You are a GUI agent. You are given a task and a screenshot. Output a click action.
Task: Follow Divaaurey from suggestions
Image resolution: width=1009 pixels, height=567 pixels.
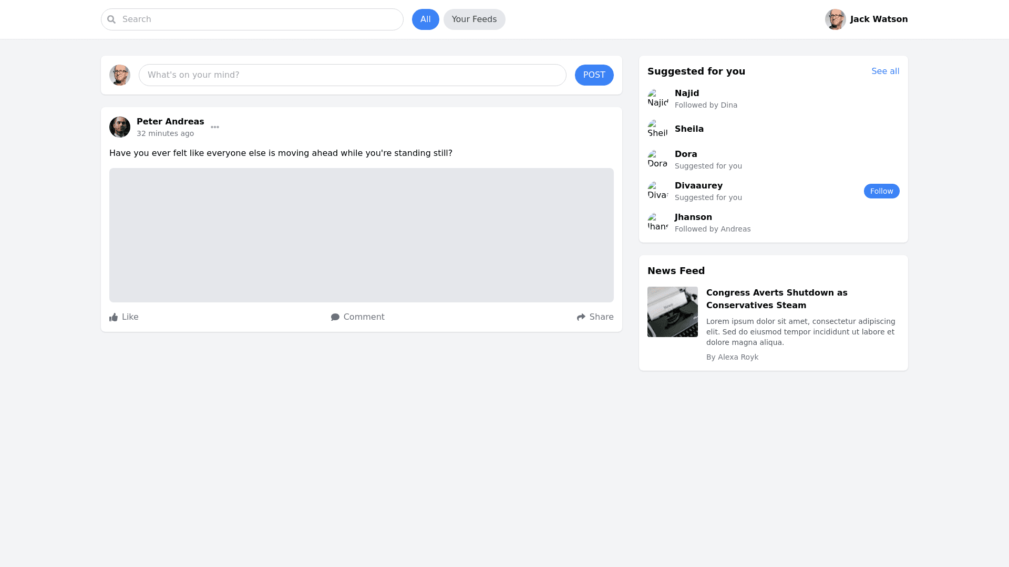coord(881,191)
